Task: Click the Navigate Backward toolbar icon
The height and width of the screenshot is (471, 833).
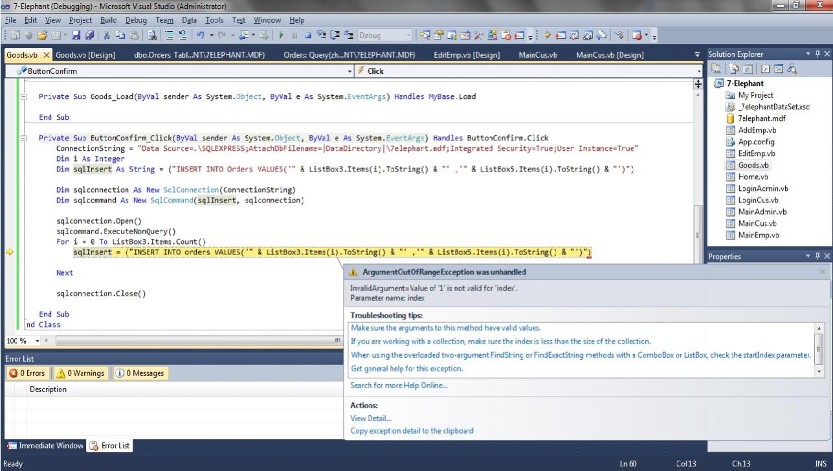Action: [242, 36]
